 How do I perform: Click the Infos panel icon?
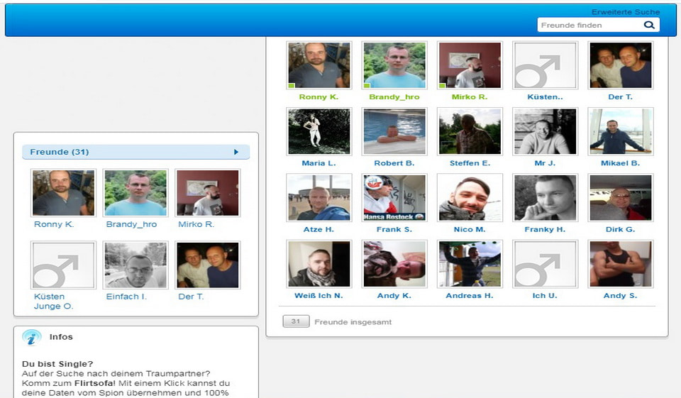point(31,338)
